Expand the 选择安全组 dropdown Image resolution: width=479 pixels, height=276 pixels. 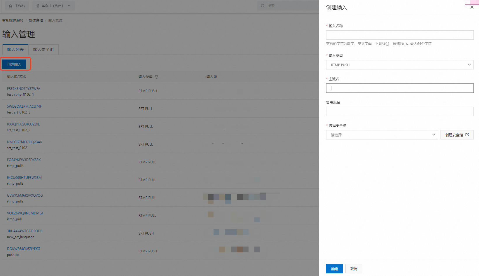pos(382,135)
